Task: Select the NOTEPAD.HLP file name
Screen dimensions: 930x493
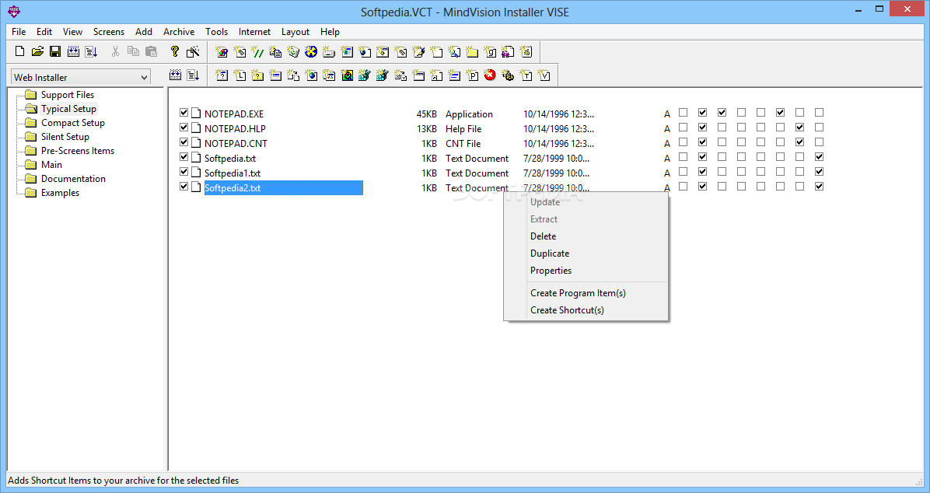Action: tap(235, 129)
